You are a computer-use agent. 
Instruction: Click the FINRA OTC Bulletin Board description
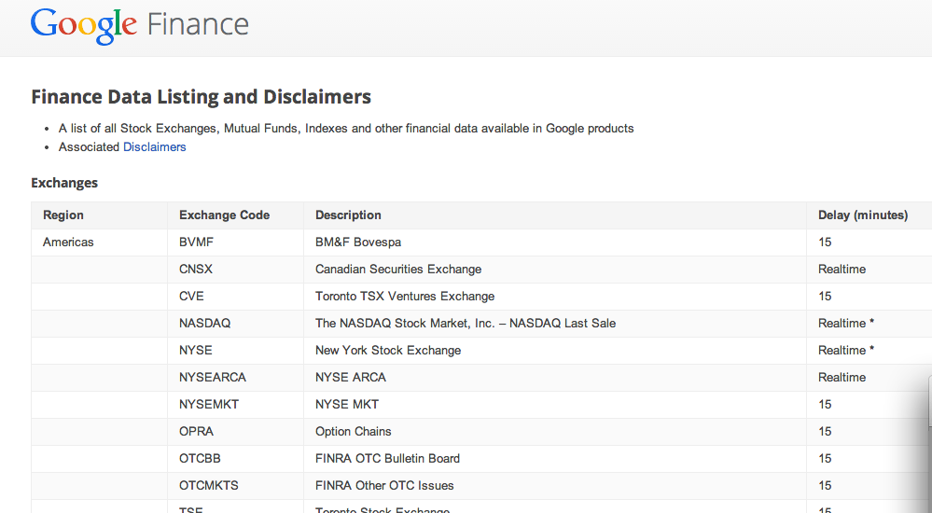(x=387, y=459)
